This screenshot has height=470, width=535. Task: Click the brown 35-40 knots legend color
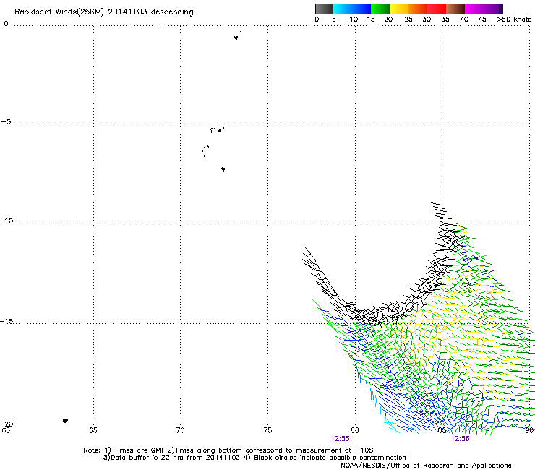tap(455, 9)
